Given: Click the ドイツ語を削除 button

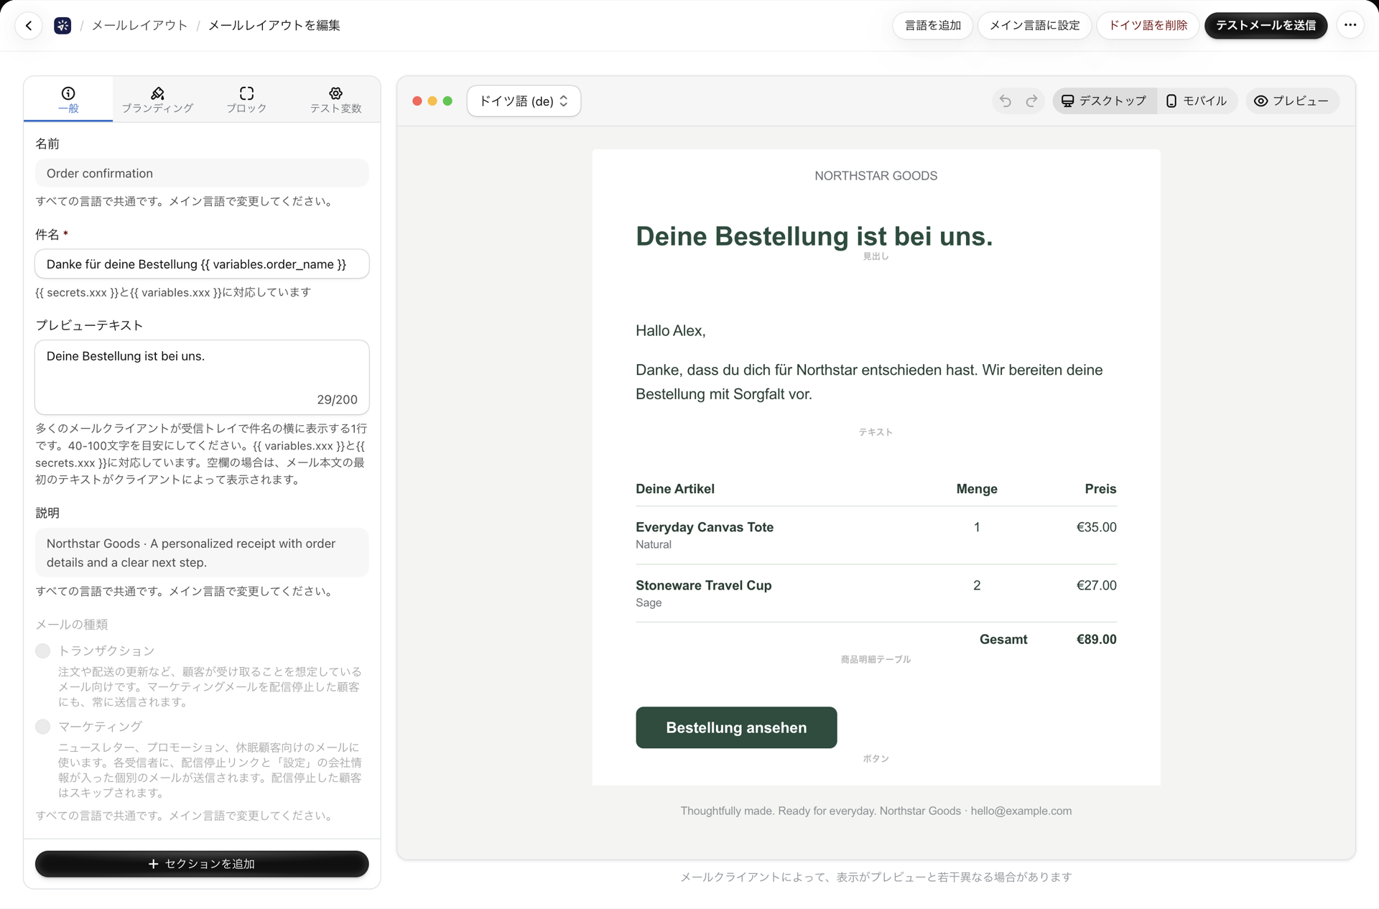Looking at the screenshot, I should point(1148,26).
